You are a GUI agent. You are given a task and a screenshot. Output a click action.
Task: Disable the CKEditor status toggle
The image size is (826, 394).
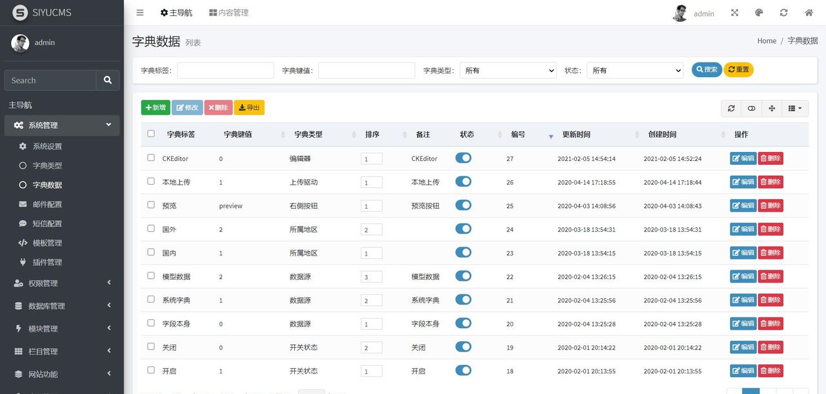(463, 158)
